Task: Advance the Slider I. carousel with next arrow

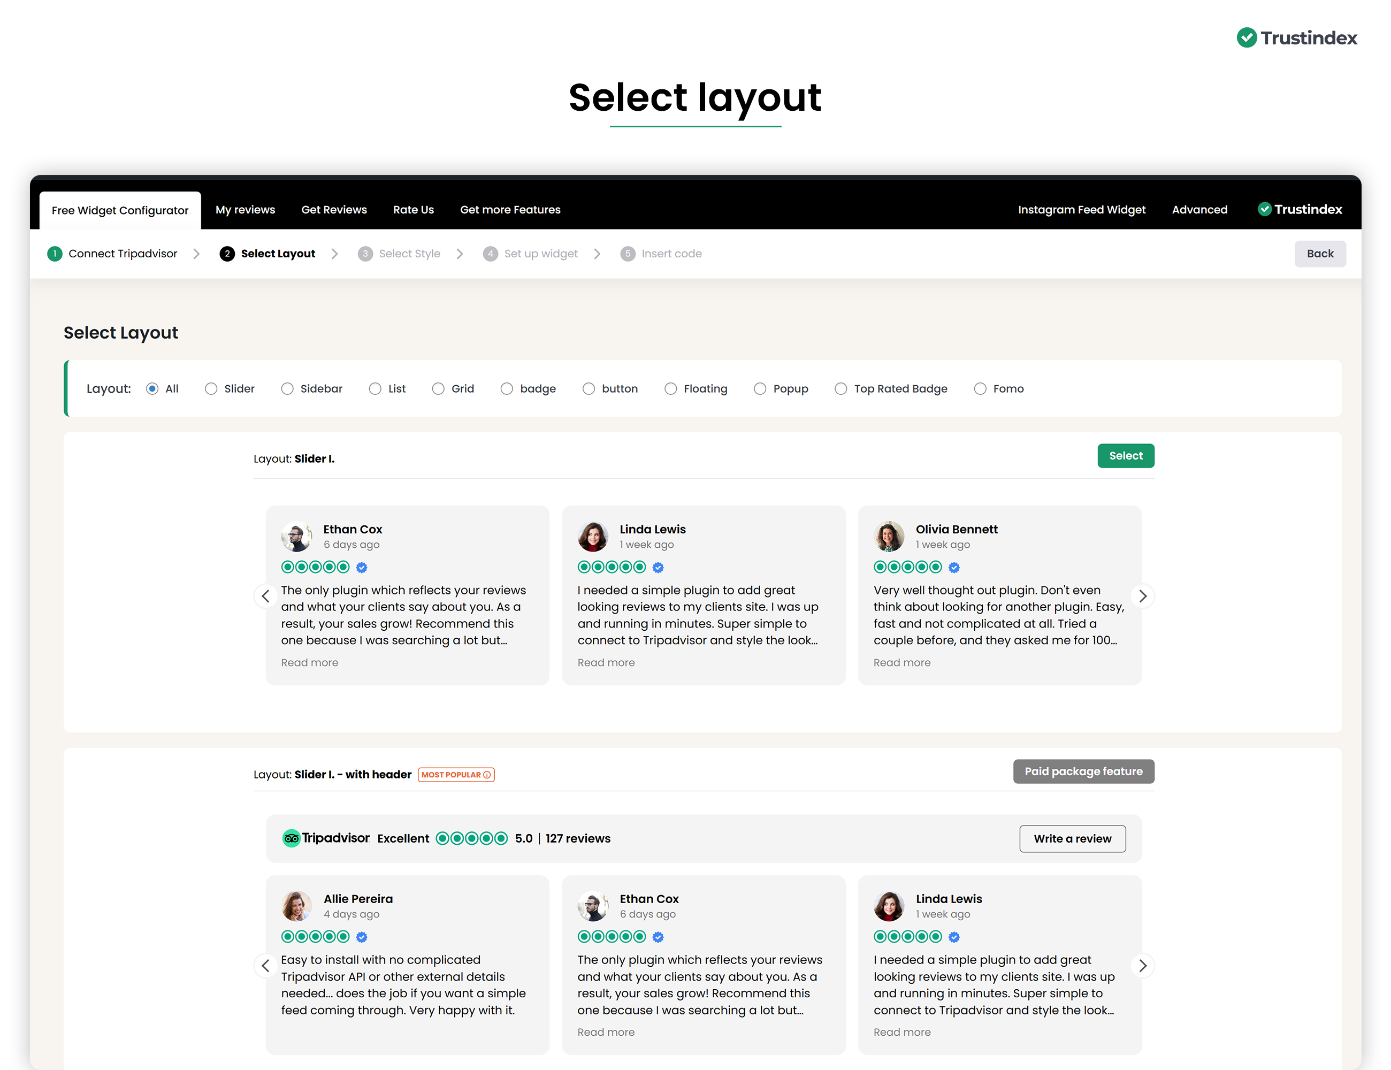Action: (1143, 596)
